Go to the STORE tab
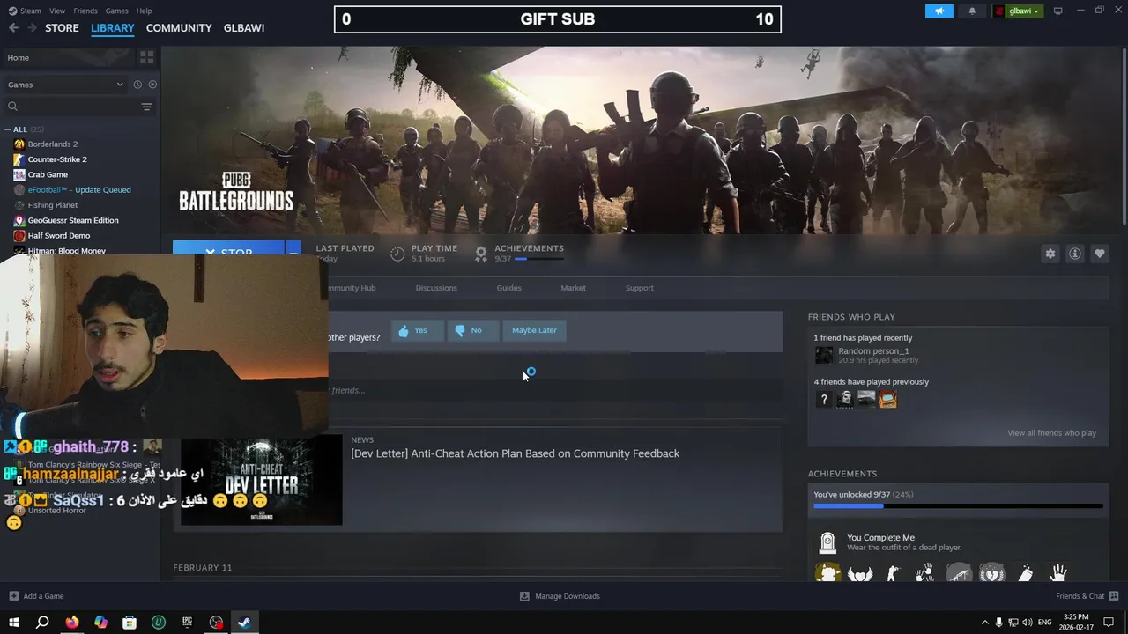Image resolution: width=1128 pixels, height=634 pixels. (62, 28)
